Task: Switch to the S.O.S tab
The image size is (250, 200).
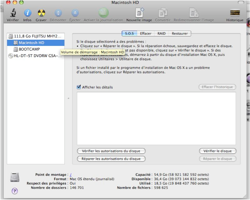Action: [129, 34]
